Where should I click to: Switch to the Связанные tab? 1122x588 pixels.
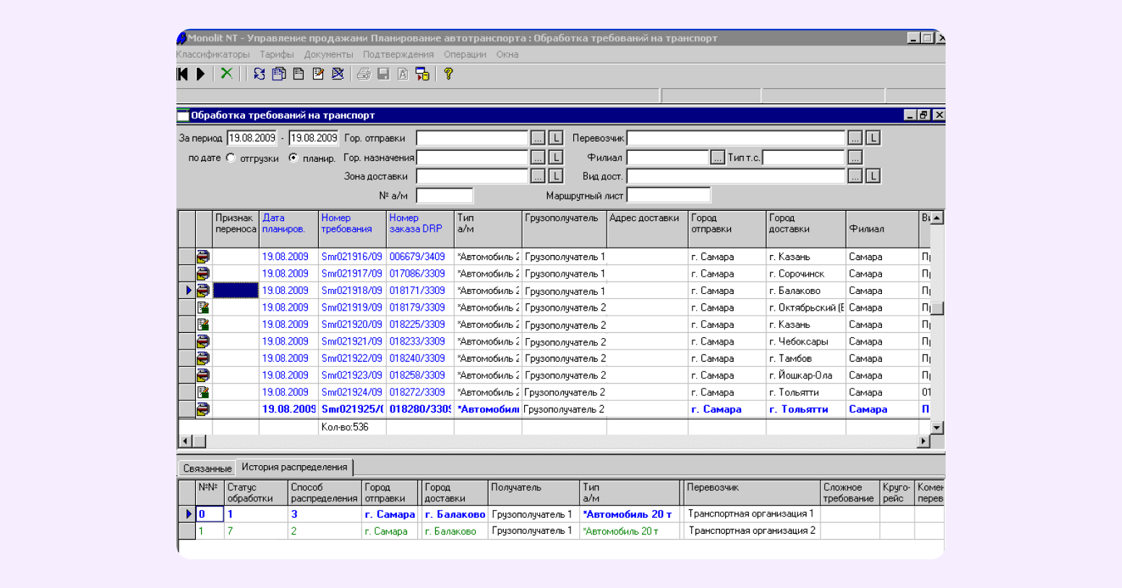pyautogui.click(x=207, y=468)
